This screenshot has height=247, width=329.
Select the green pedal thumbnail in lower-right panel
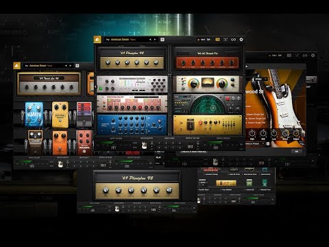pyautogui.click(x=249, y=183)
